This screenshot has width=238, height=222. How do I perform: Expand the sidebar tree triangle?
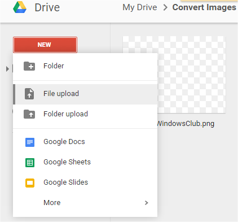coord(7,69)
